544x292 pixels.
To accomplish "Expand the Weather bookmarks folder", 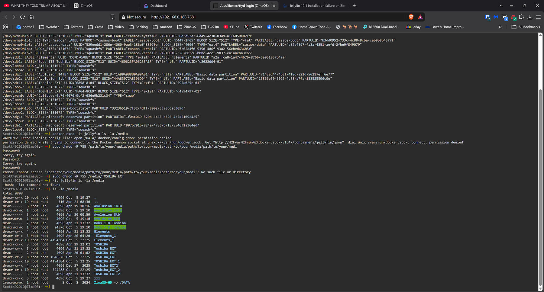I will click(49, 27).
